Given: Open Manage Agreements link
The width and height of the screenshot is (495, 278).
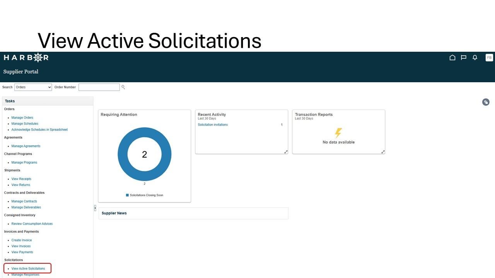Looking at the screenshot, I should coord(26,146).
